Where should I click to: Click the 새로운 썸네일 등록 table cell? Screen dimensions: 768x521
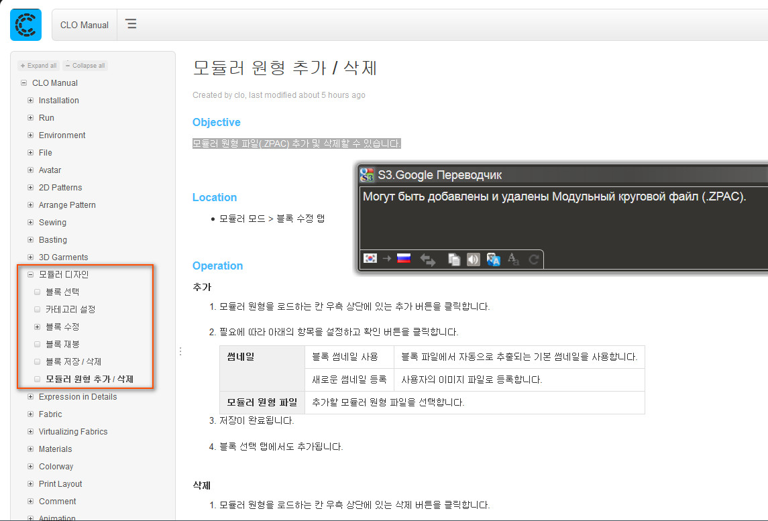[x=349, y=380]
